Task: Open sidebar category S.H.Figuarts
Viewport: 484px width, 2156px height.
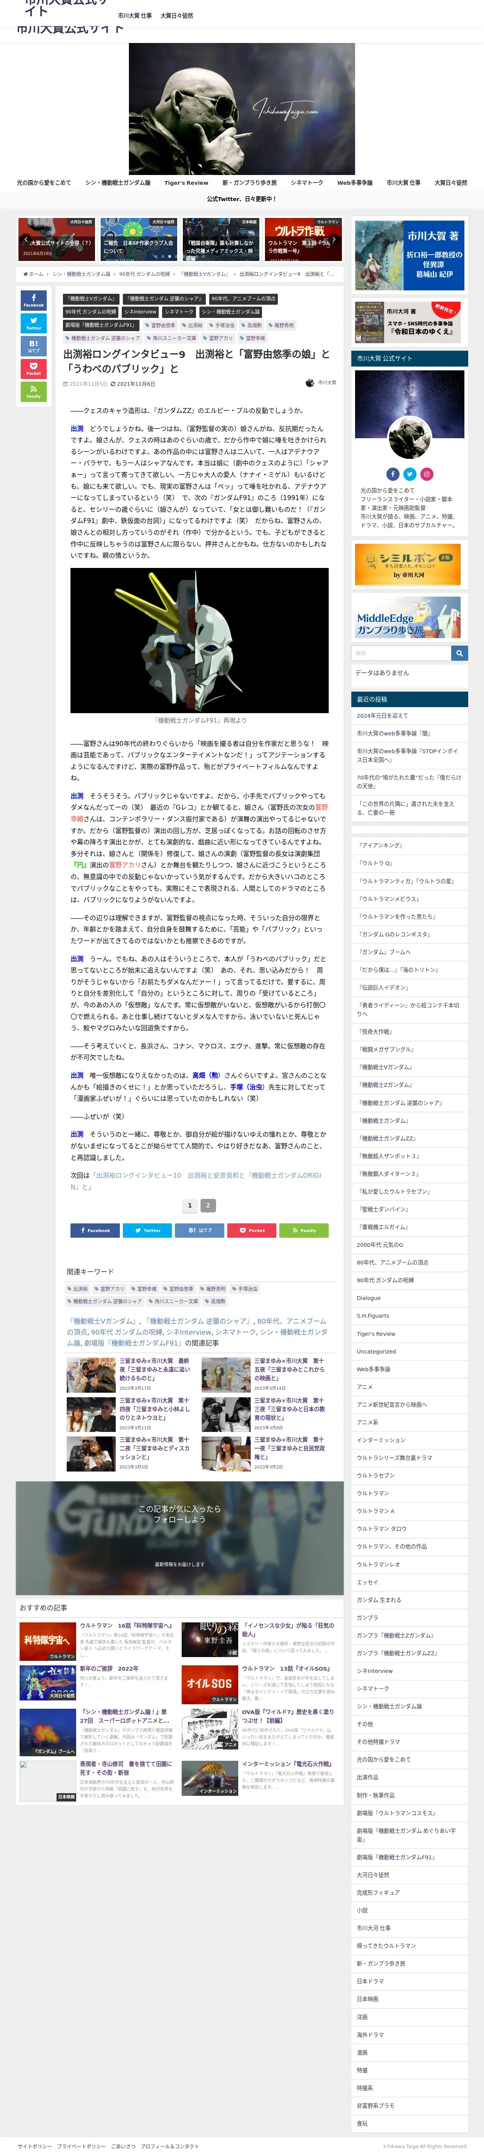Action: tap(410, 1316)
